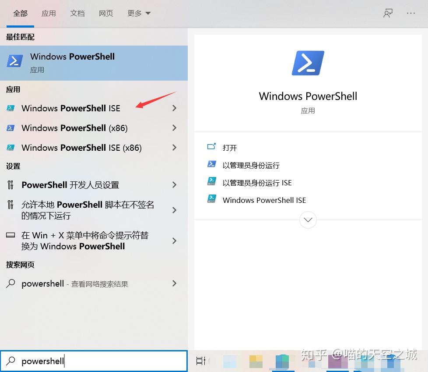Switch to the 文档 tab
This screenshot has width=428, height=372.
(77, 13)
